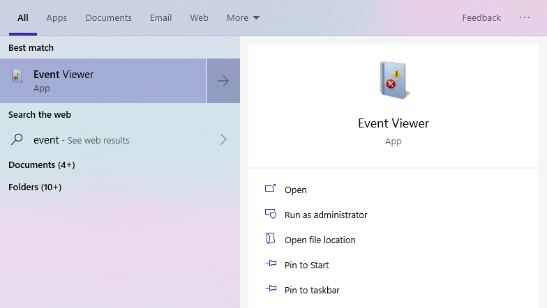
Task: Choose Run as administrator
Action: coord(326,215)
